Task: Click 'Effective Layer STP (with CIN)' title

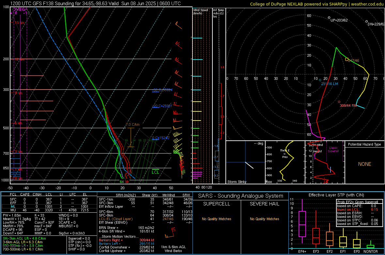Action: click(x=336, y=195)
